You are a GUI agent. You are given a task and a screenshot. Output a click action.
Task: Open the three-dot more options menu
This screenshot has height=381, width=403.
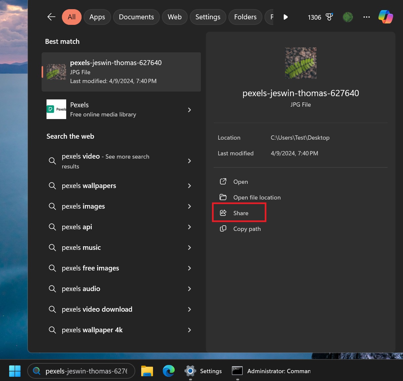[x=367, y=17]
